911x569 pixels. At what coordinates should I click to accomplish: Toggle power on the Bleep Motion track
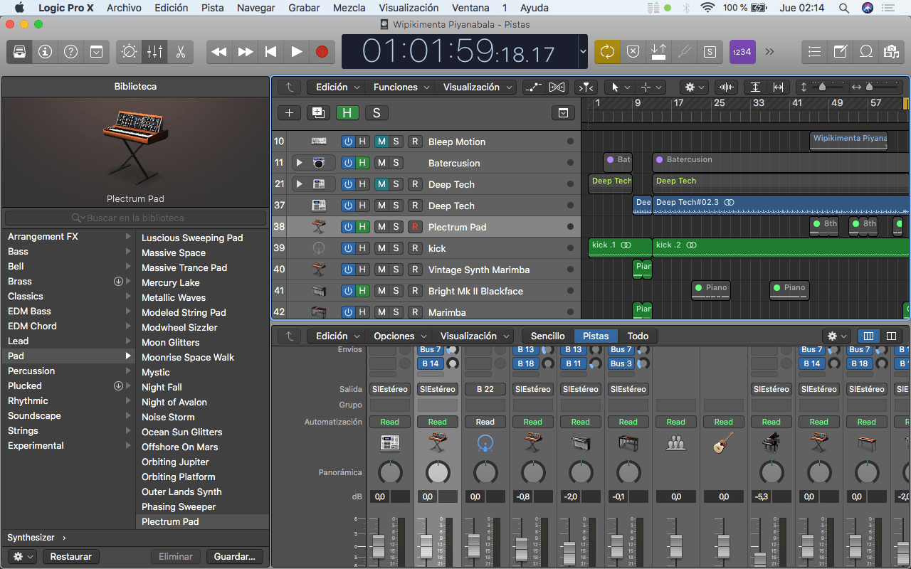348,142
